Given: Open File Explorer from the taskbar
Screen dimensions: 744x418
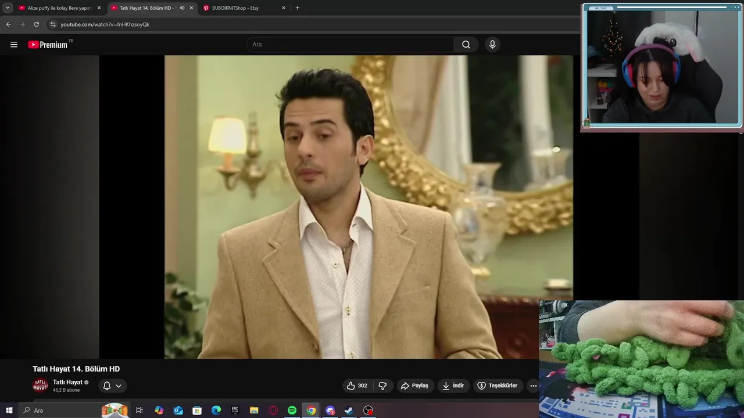Looking at the screenshot, I should (x=254, y=410).
